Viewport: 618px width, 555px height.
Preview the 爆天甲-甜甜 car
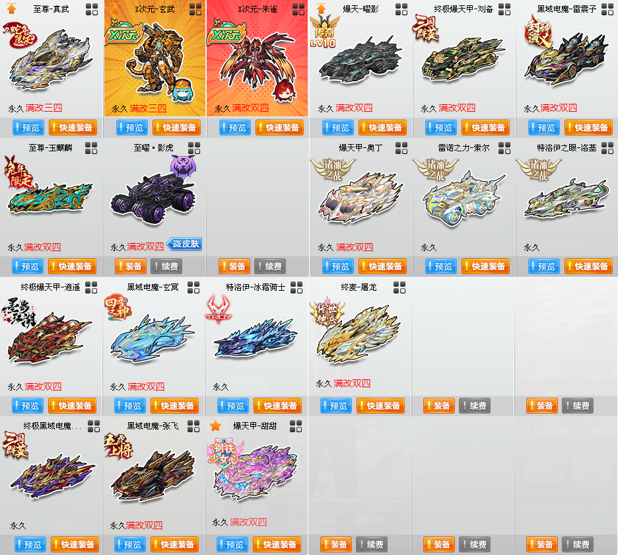(x=232, y=544)
